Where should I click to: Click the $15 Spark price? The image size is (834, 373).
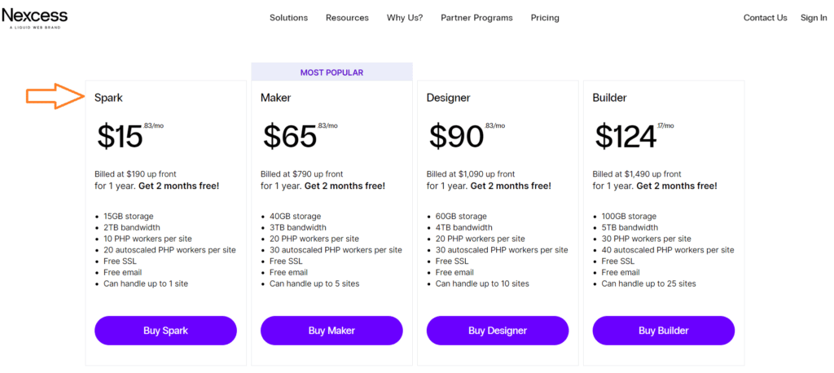tap(120, 137)
